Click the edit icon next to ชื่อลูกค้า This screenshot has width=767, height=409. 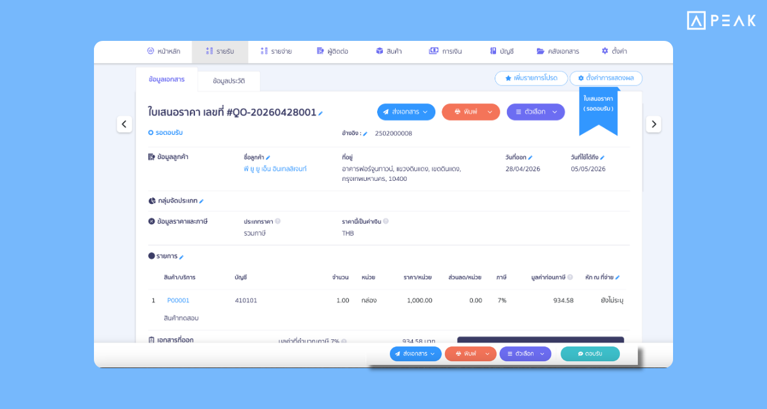click(x=268, y=157)
